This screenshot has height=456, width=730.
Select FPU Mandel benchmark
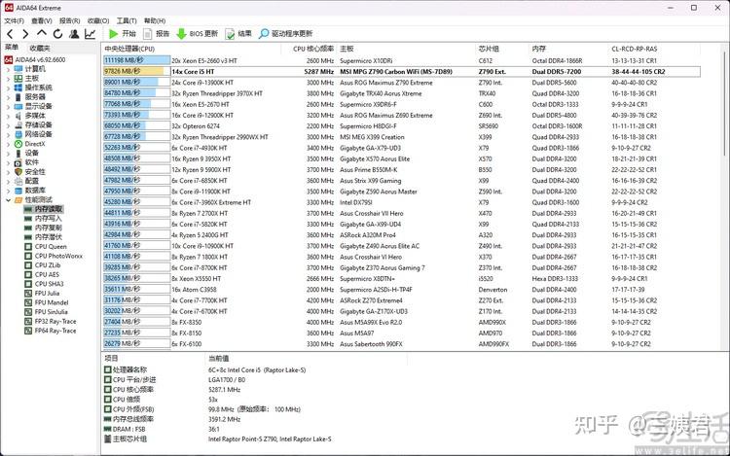[x=47, y=302]
